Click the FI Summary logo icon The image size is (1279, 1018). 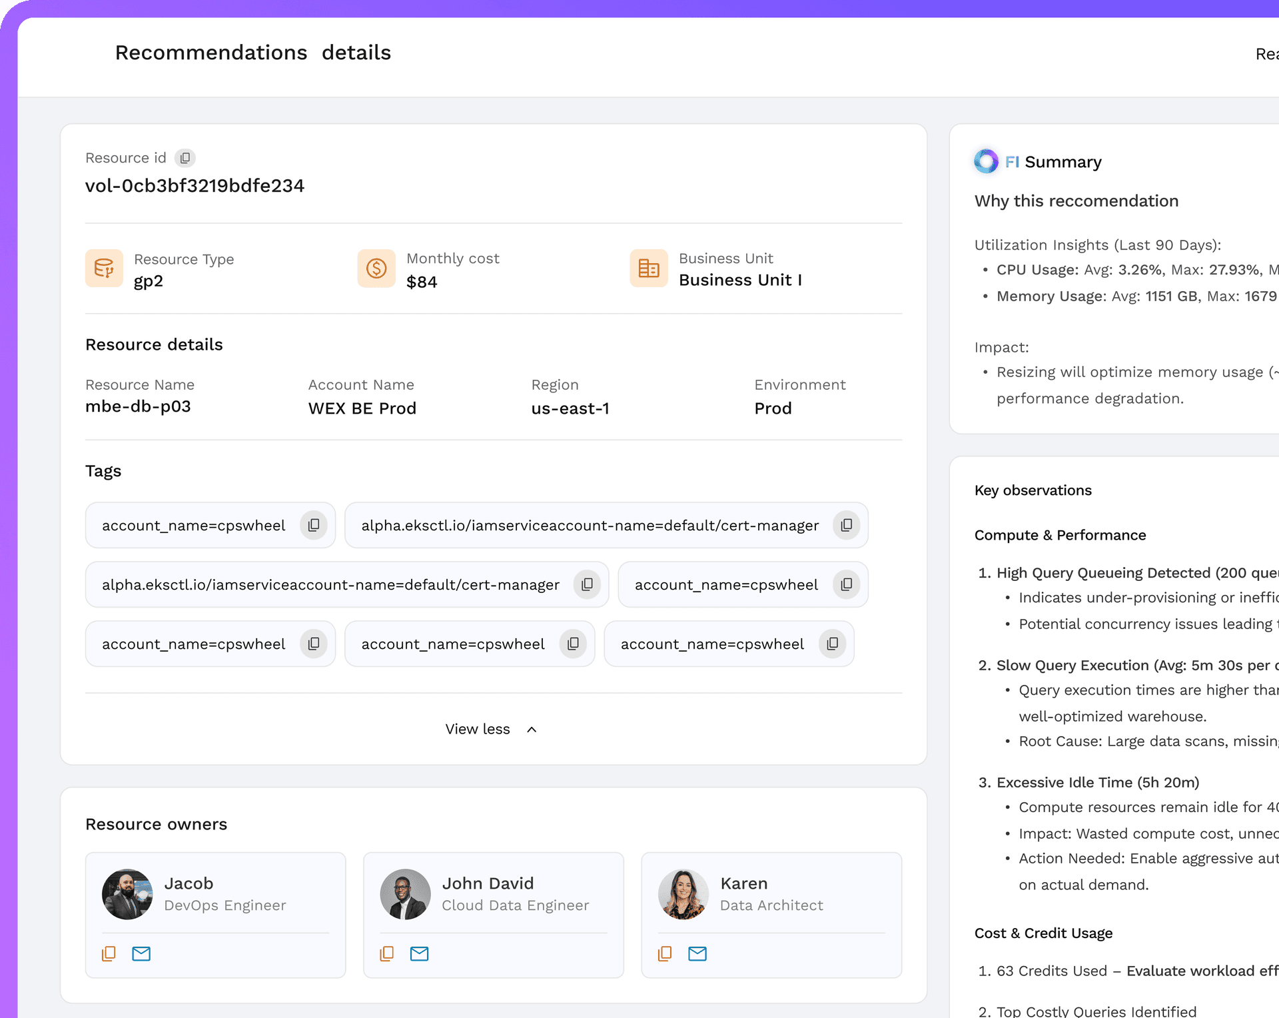pos(987,161)
